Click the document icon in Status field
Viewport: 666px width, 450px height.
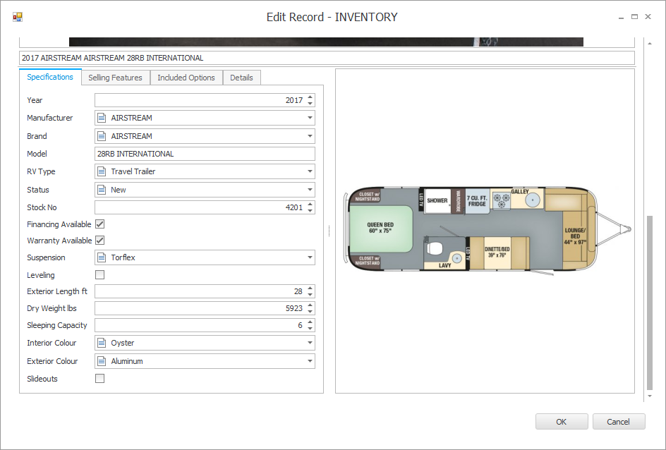[x=102, y=190]
